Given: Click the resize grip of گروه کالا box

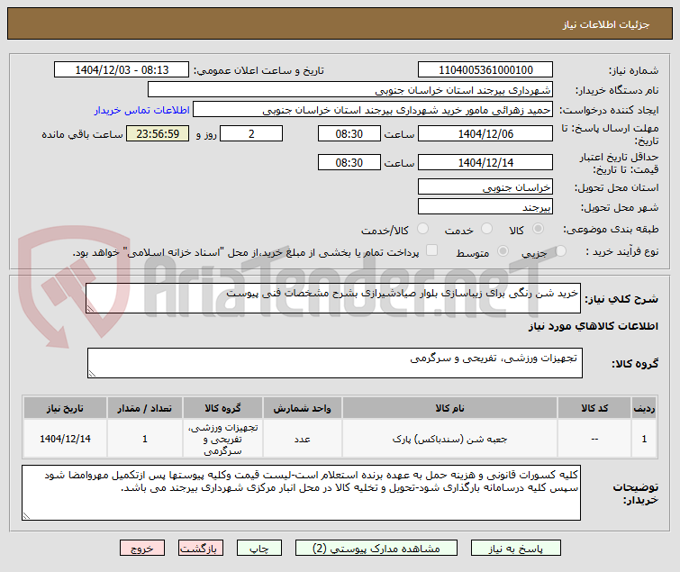Looking at the screenshot, I should coord(92,374).
